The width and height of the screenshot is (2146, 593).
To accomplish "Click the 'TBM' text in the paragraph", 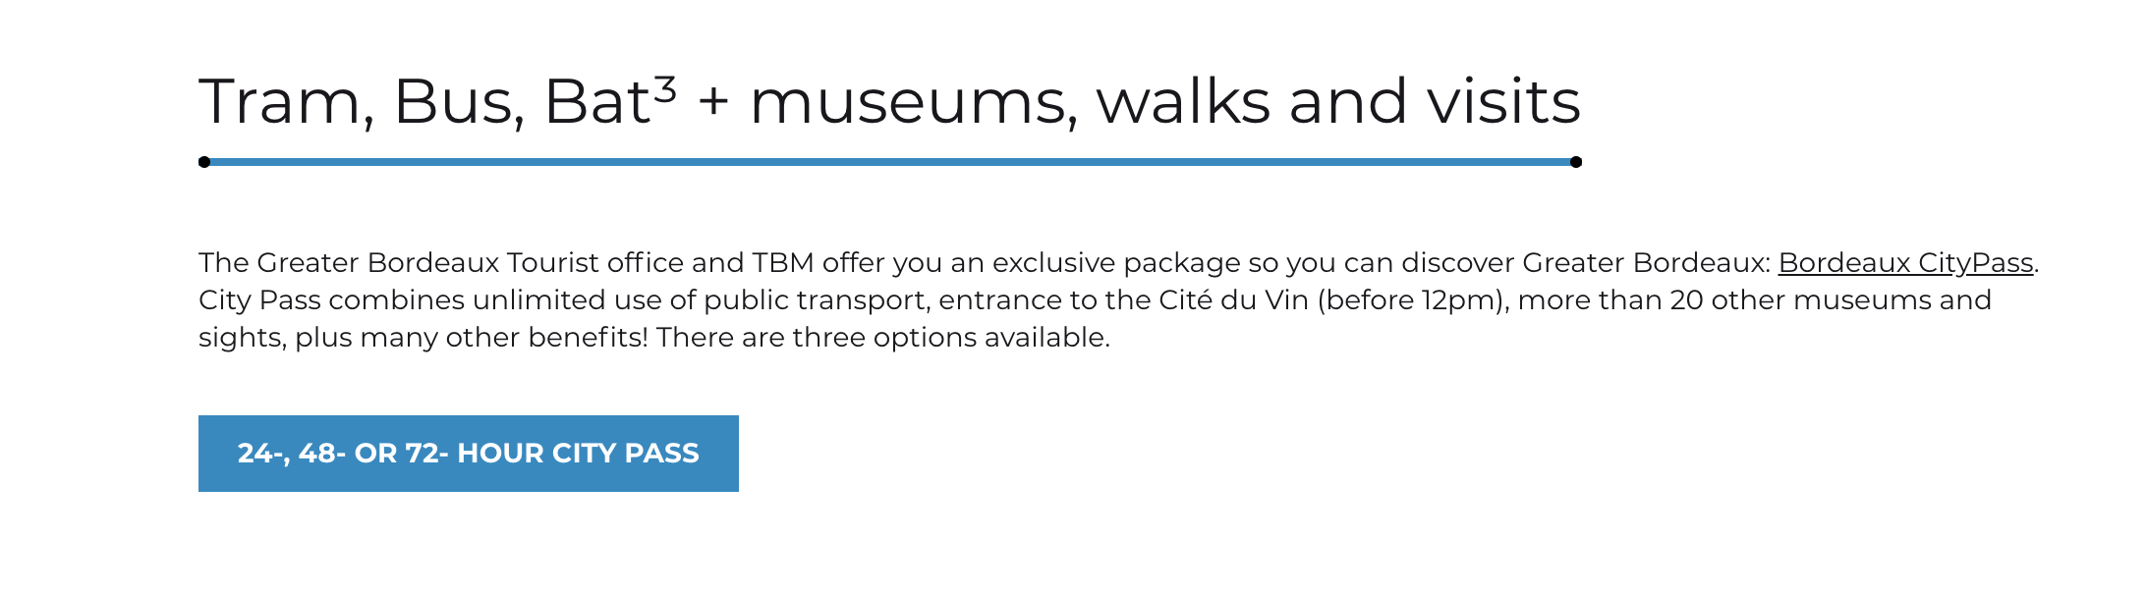I will pos(783,263).
